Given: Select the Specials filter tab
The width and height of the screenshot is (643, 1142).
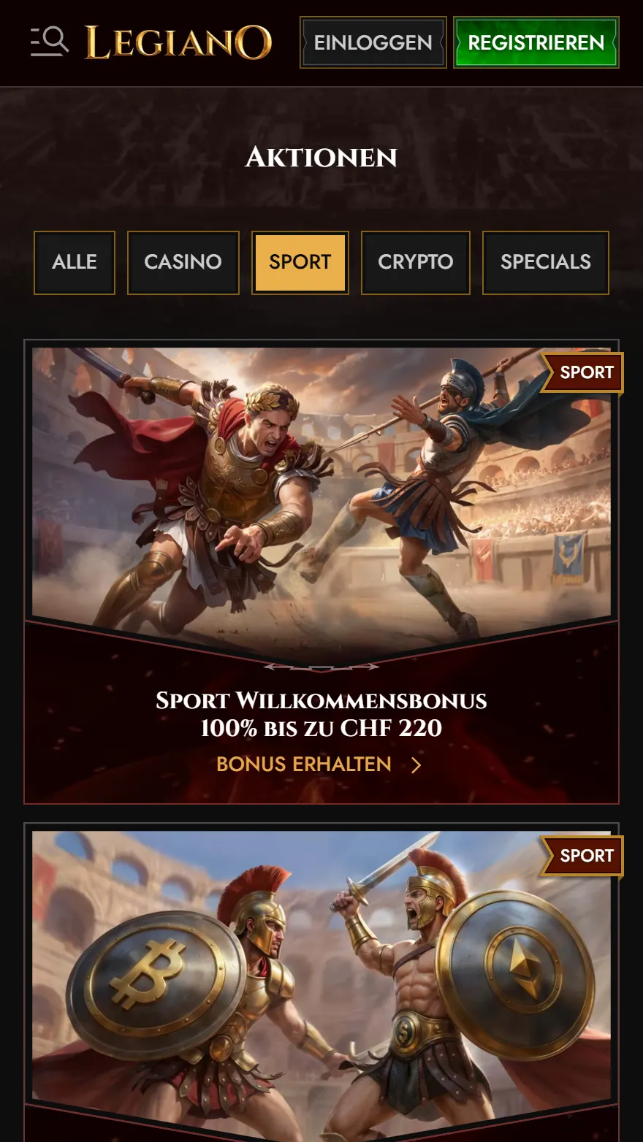Looking at the screenshot, I should point(546,262).
